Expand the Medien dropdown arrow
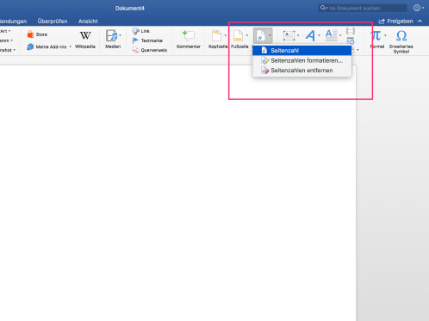Screen dimensions: 429x321 tap(120, 35)
